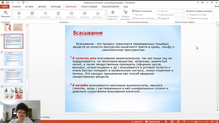Open Quick Access toolbar customization arrow
The width and height of the screenshot is (219, 123).
[27, 2]
